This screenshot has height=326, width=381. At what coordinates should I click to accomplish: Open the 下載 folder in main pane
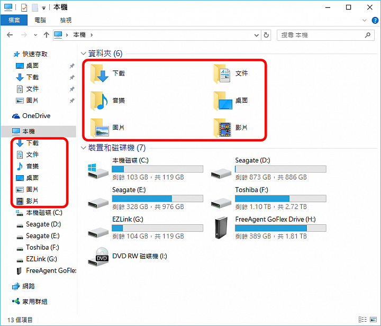(107, 74)
